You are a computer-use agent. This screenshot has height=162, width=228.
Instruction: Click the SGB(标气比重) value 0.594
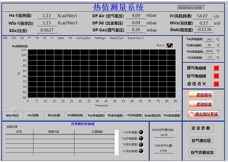(164, 151)
